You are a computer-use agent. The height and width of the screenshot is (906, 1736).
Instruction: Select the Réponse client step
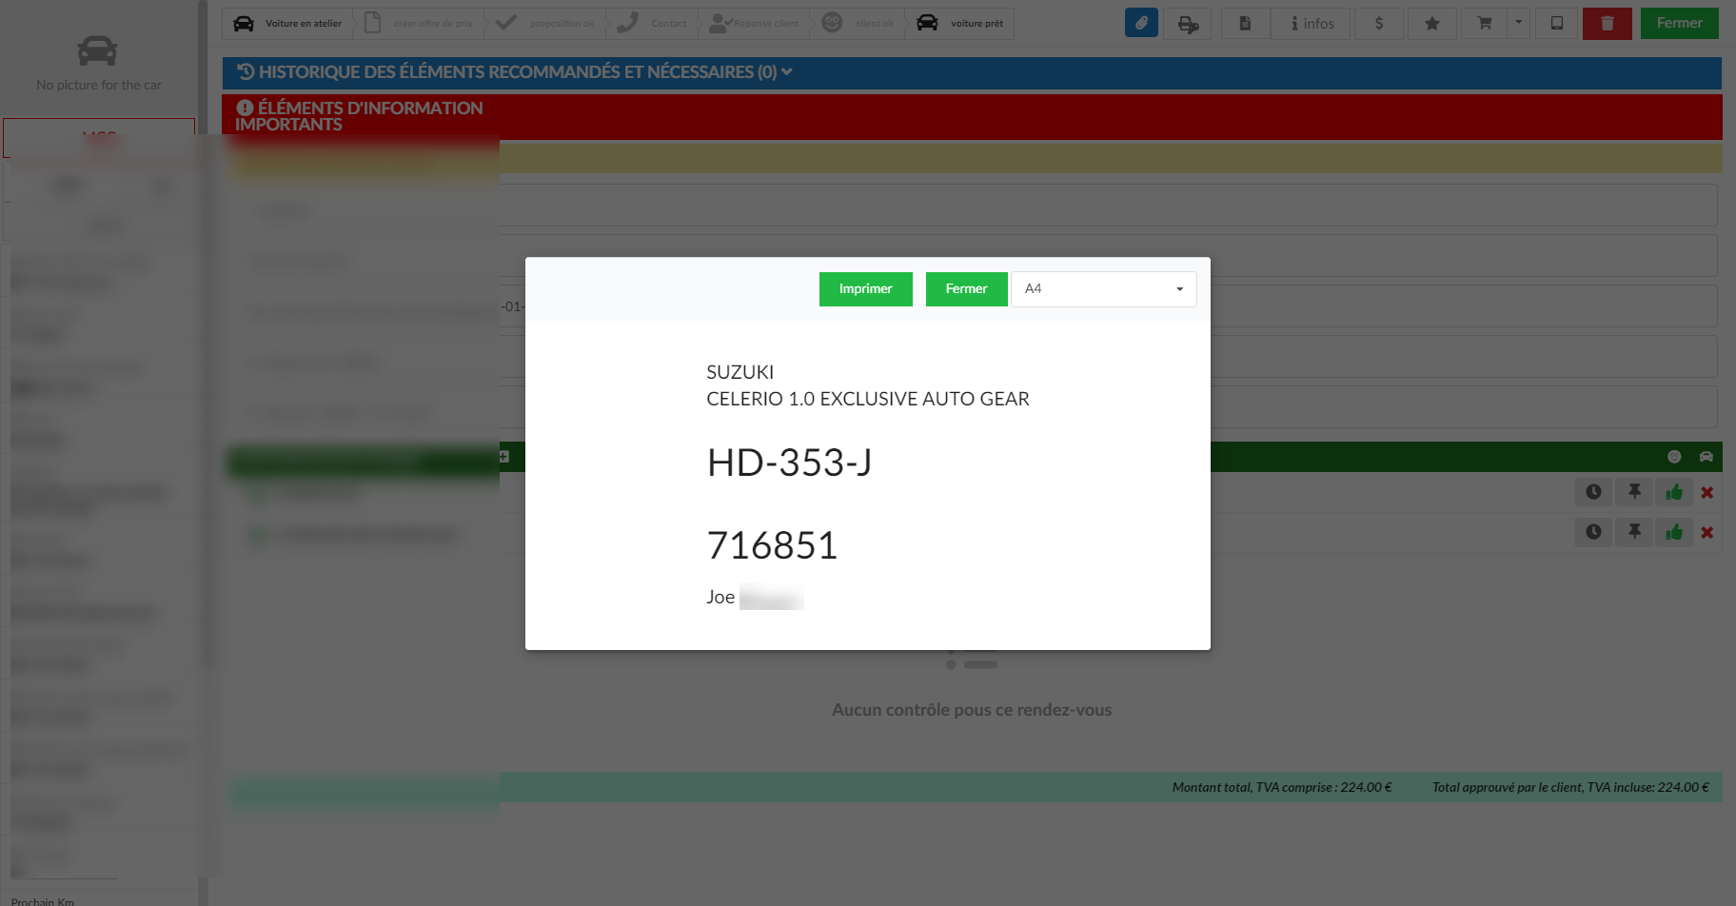pyautogui.click(x=755, y=24)
